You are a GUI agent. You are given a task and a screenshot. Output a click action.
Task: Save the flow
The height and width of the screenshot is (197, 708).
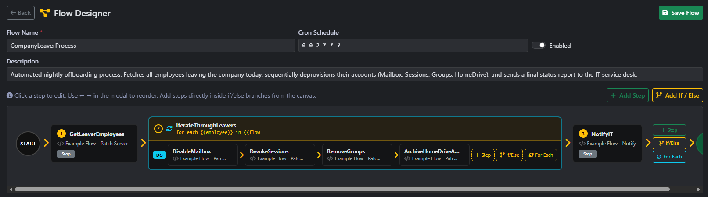click(x=681, y=13)
